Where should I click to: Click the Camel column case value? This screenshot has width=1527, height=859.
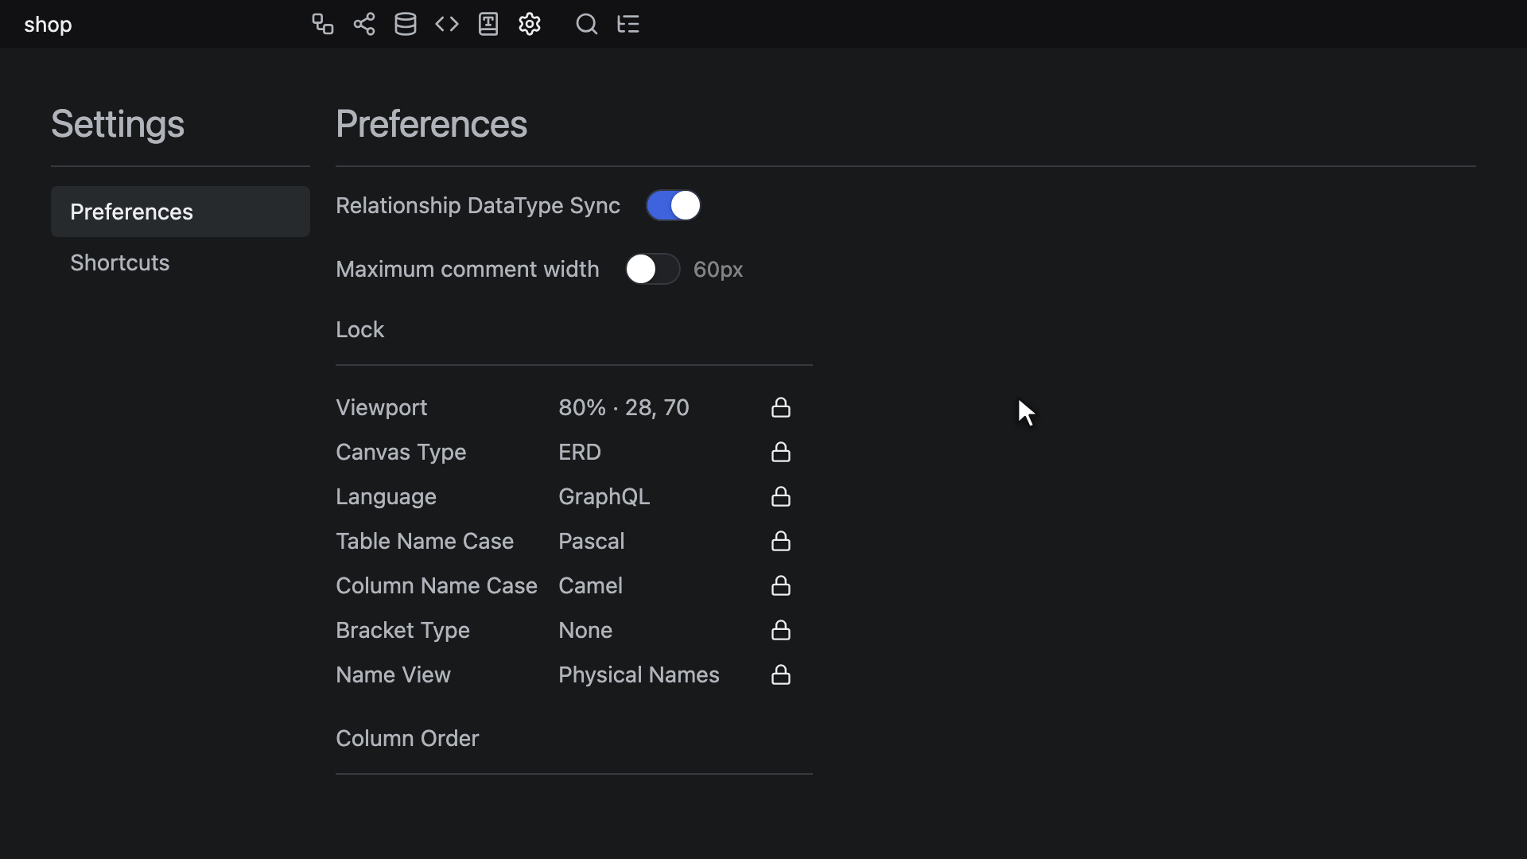(590, 585)
